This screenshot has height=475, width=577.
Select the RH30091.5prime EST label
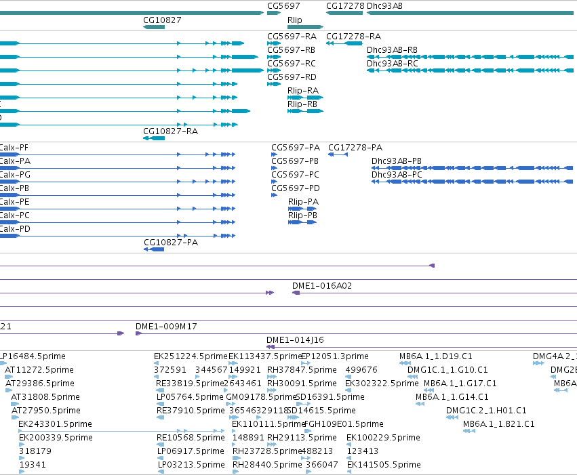(x=302, y=384)
